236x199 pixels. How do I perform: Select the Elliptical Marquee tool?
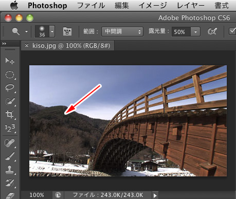click(10, 75)
